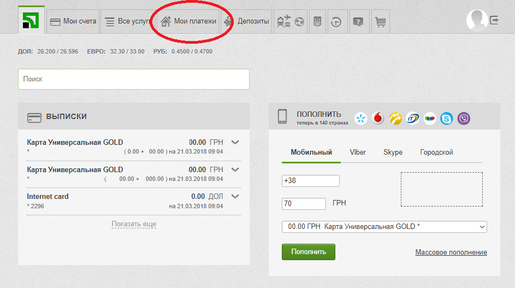
Task: Select the Intertelecom operator icon
Action: point(412,118)
